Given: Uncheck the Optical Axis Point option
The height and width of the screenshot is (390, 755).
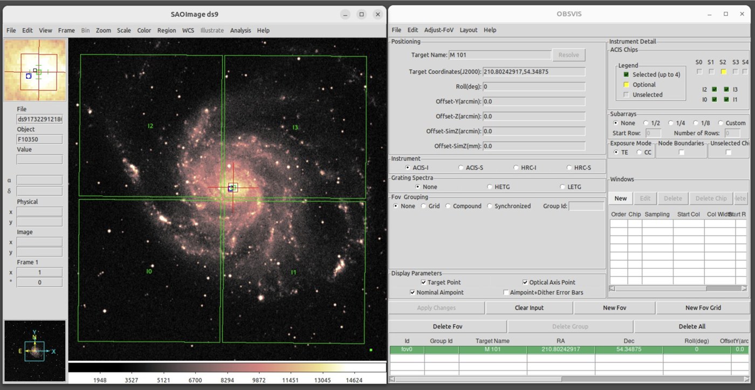Looking at the screenshot, I should point(525,282).
